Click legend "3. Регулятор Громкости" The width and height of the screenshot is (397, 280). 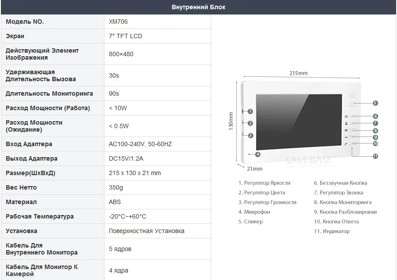pyautogui.click(x=267, y=202)
